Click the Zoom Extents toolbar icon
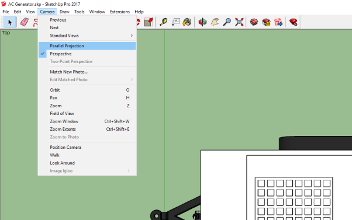Image resolution: width=352 pixels, height=220 pixels. click(x=239, y=22)
